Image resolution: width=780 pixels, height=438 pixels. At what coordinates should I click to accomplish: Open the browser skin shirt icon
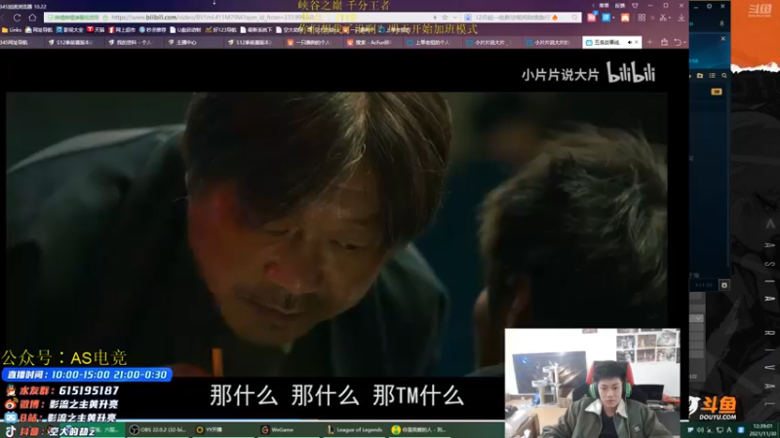636,6
